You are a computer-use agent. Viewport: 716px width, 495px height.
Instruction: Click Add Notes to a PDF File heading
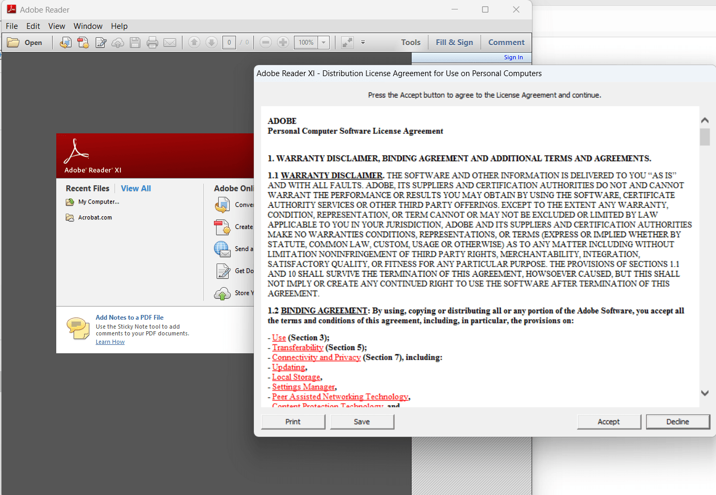tap(129, 318)
